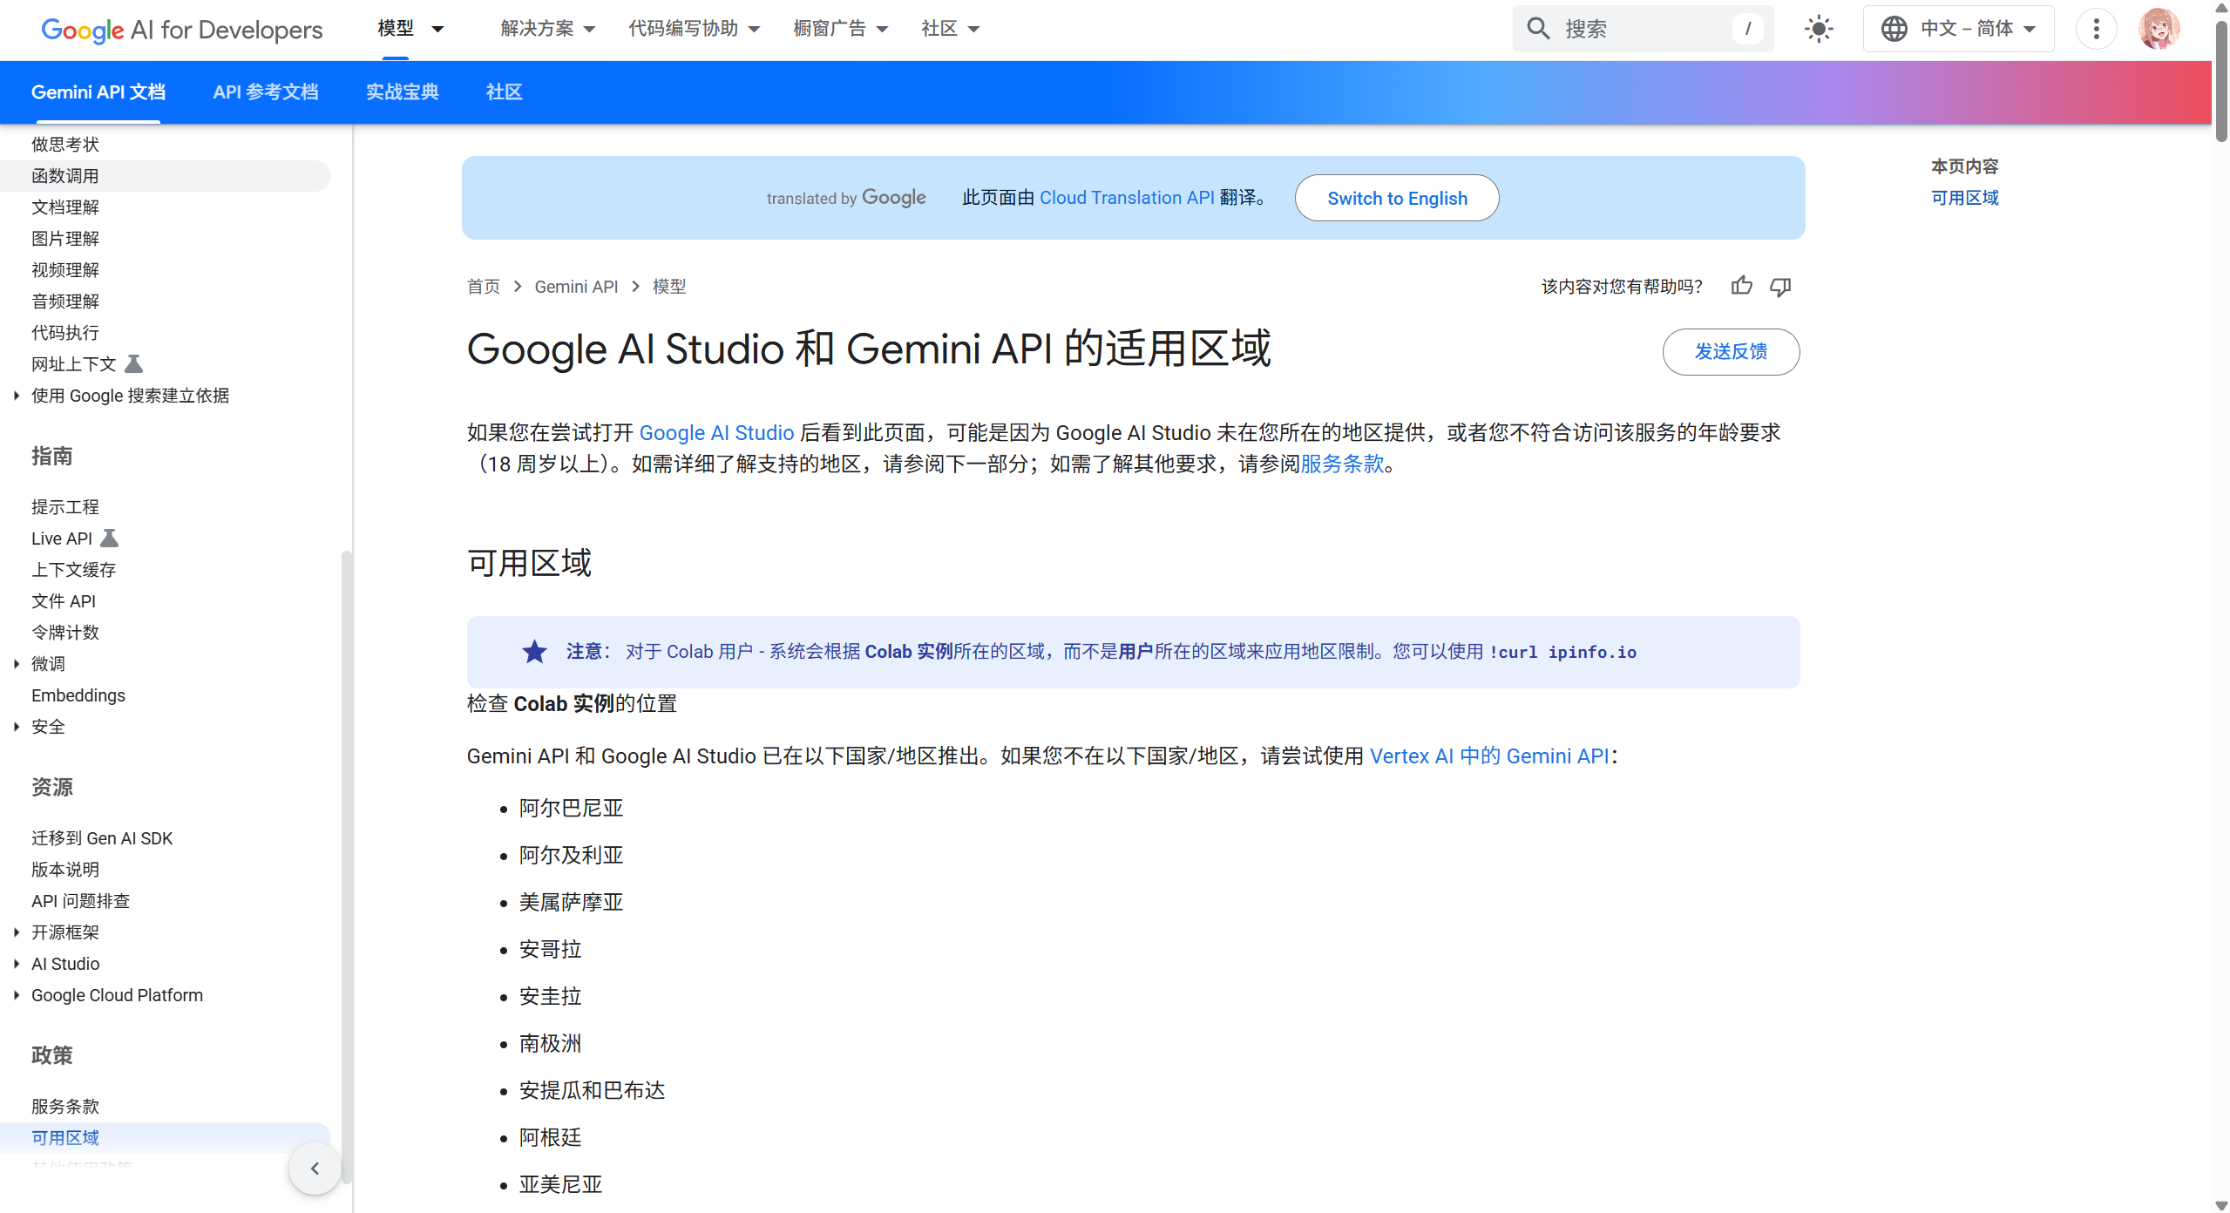Click the star icon in the note banner
The width and height of the screenshot is (2230, 1213).
point(533,651)
